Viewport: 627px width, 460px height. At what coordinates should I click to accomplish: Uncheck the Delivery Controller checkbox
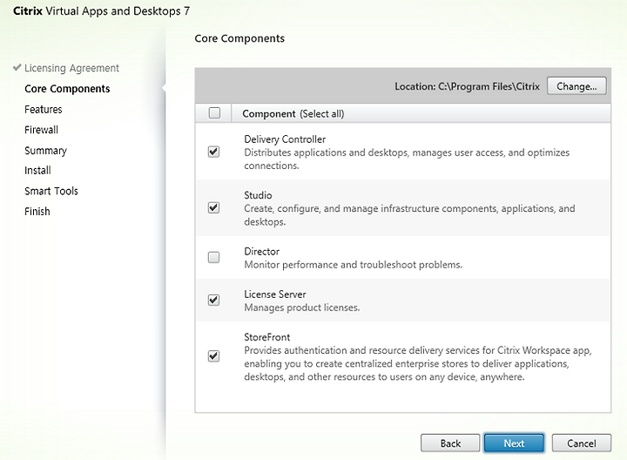click(x=214, y=152)
